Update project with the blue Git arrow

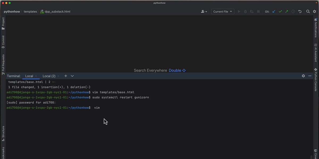click(274, 11)
